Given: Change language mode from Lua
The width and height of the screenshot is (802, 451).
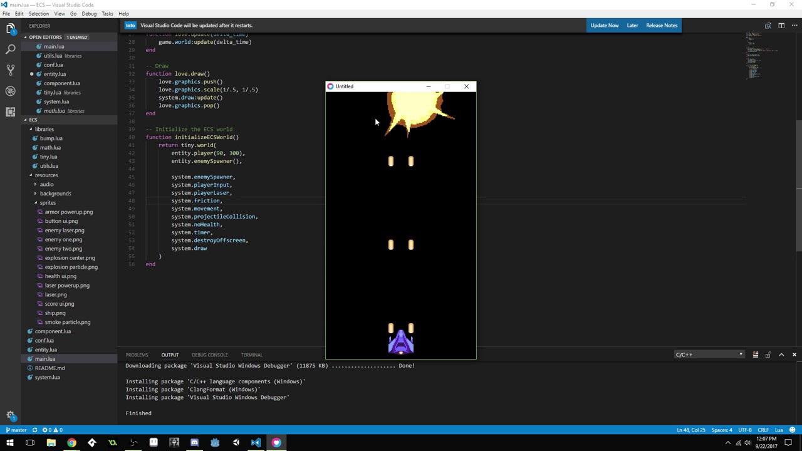Looking at the screenshot, I should [779, 430].
